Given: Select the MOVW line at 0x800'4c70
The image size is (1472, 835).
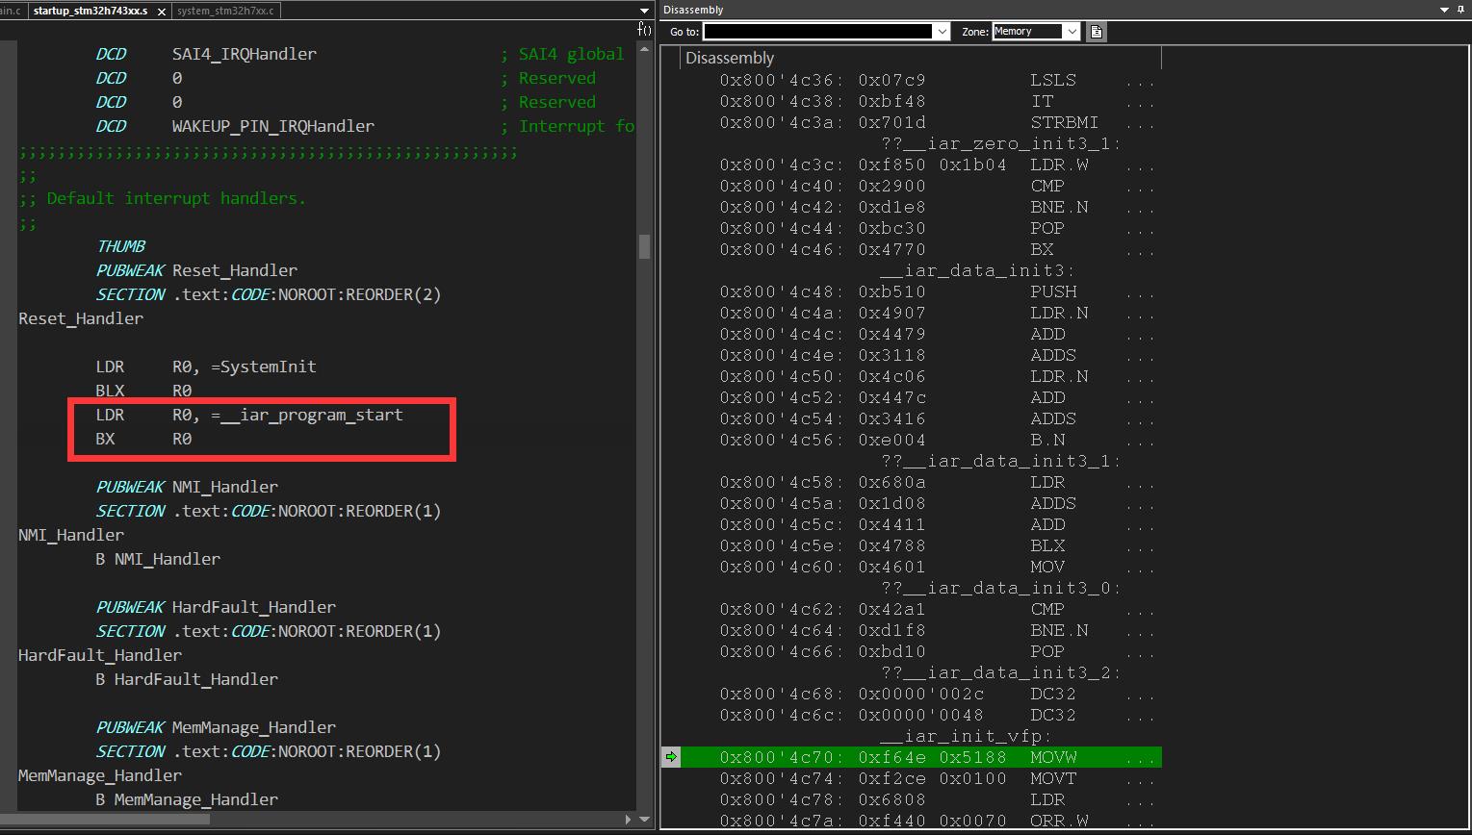Looking at the screenshot, I should [921, 757].
